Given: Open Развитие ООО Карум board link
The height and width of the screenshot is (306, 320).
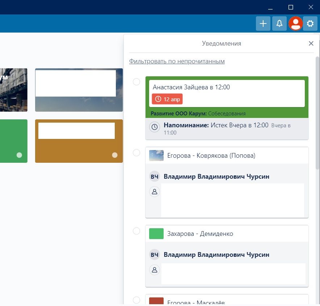Looking at the screenshot, I should 178,114.
